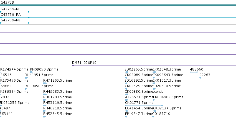
Task: Select the RH71865.5prime arrow glyph
Action: [45, 83]
